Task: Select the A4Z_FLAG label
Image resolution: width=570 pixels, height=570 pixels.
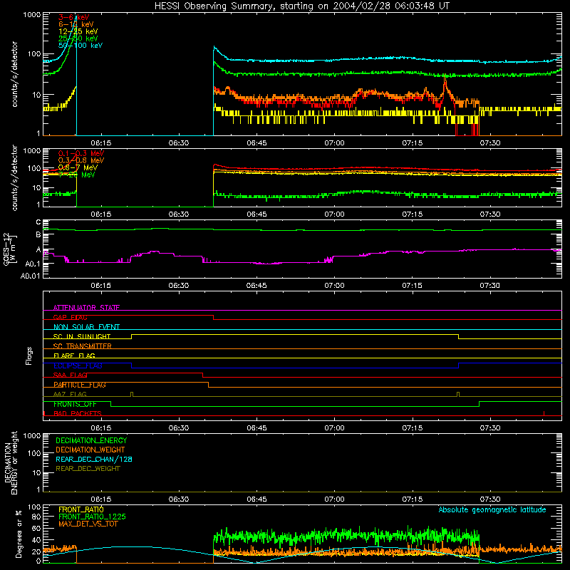Action: click(70, 395)
